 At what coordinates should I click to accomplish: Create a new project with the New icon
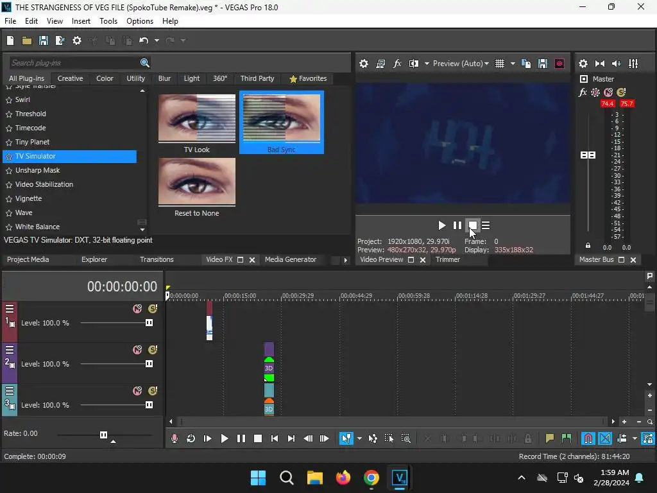(x=10, y=40)
